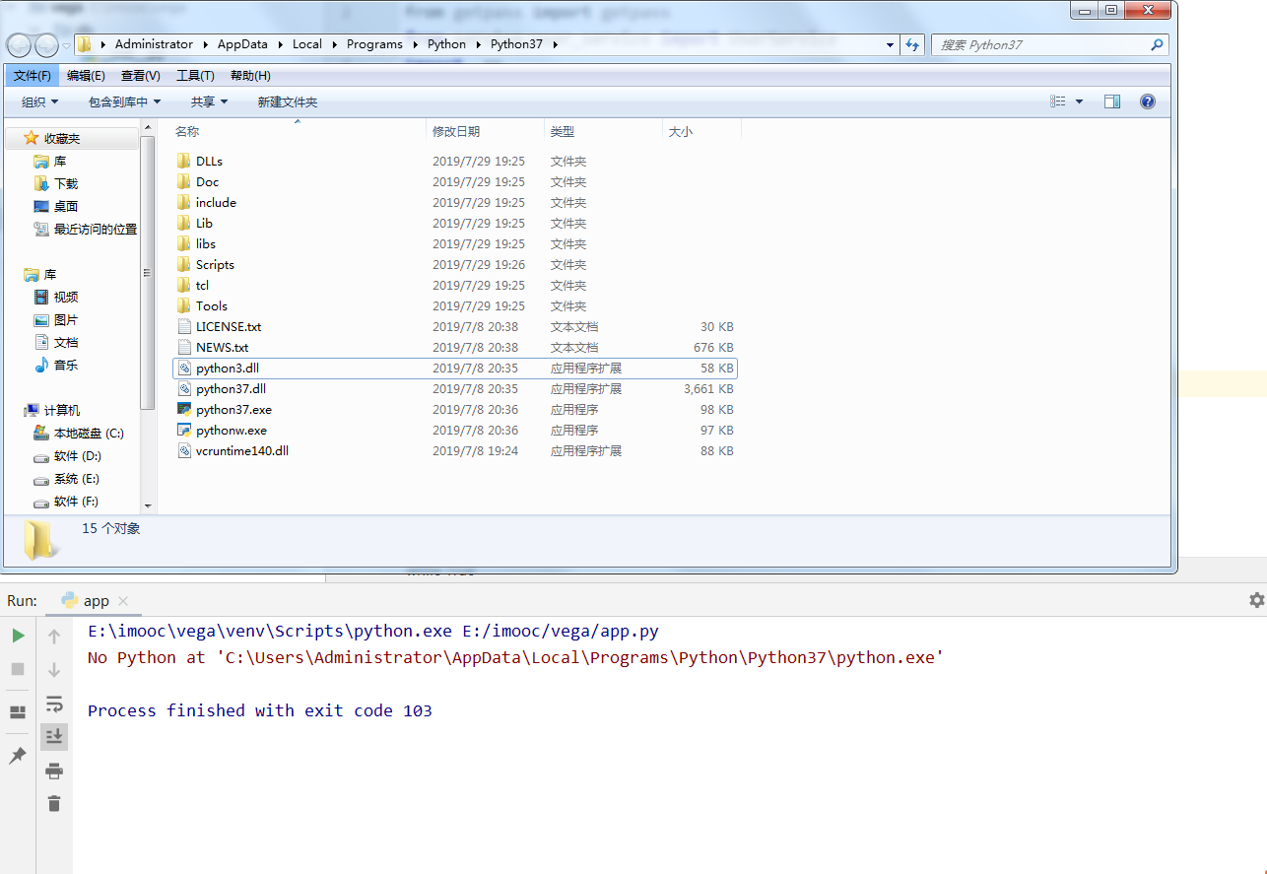This screenshot has width=1267, height=874.
Task: Click the 新建文件夹 button
Action: (288, 102)
